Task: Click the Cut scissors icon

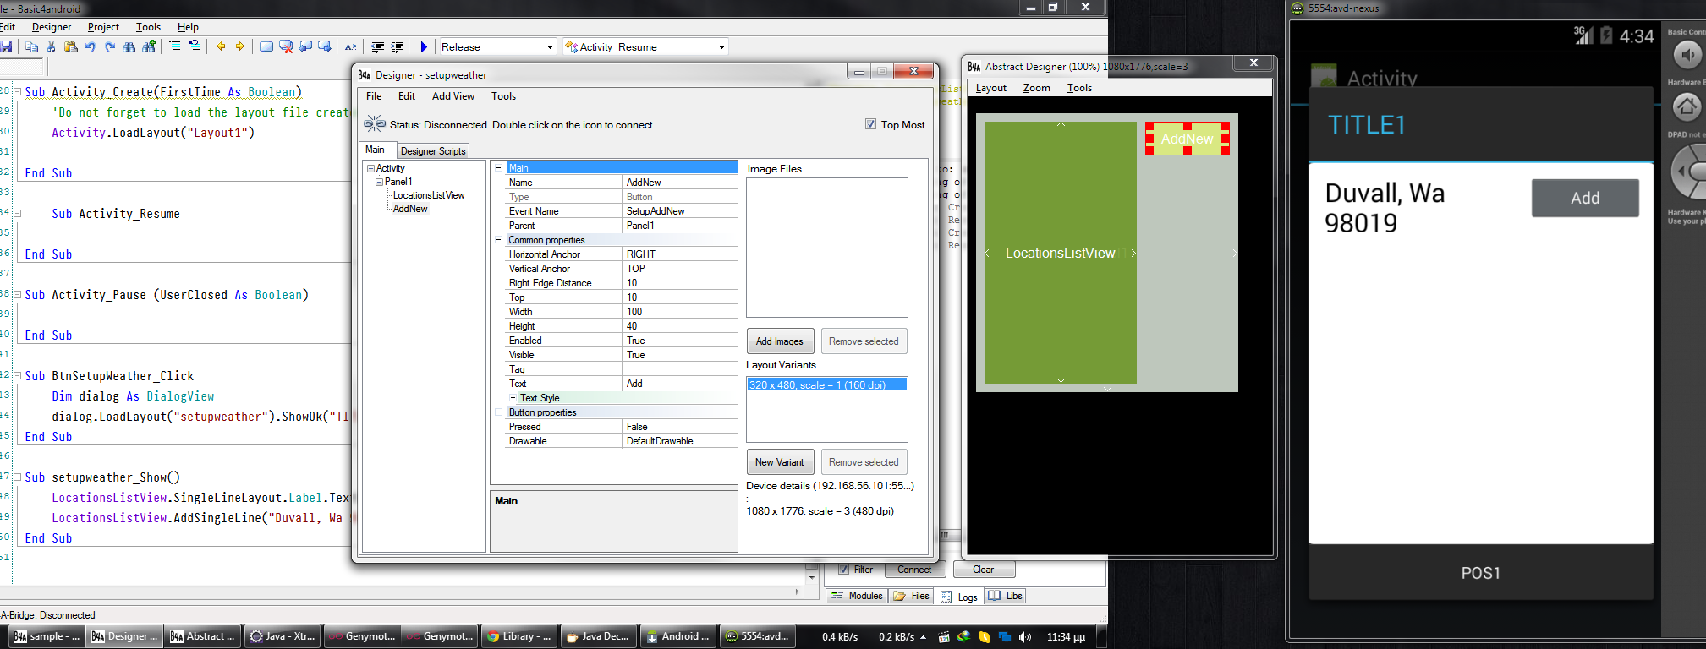Action: [x=52, y=46]
